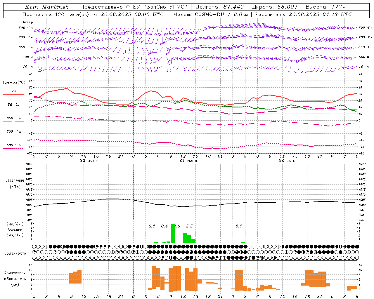The width and height of the screenshot is (374, 299).
Task: Click the precipitation total 0.4
Action: click(x=165, y=226)
